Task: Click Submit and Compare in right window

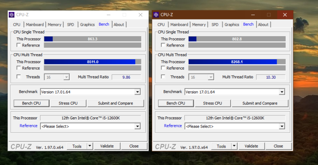Action: (260, 103)
